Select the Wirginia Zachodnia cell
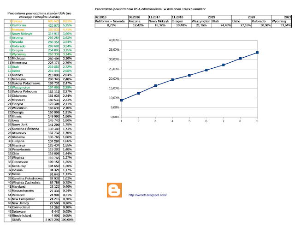295x226 pixels. pyautogui.click(x=28, y=183)
